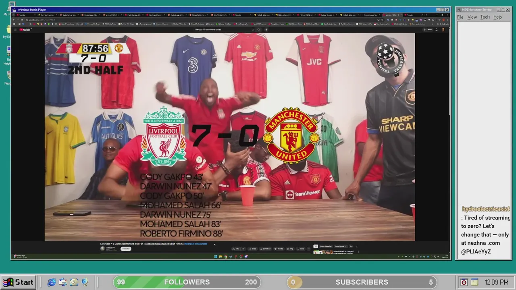Click the weather widget on inner taskbar
Screen dimensions: 516x290
[x=20, y=256]
